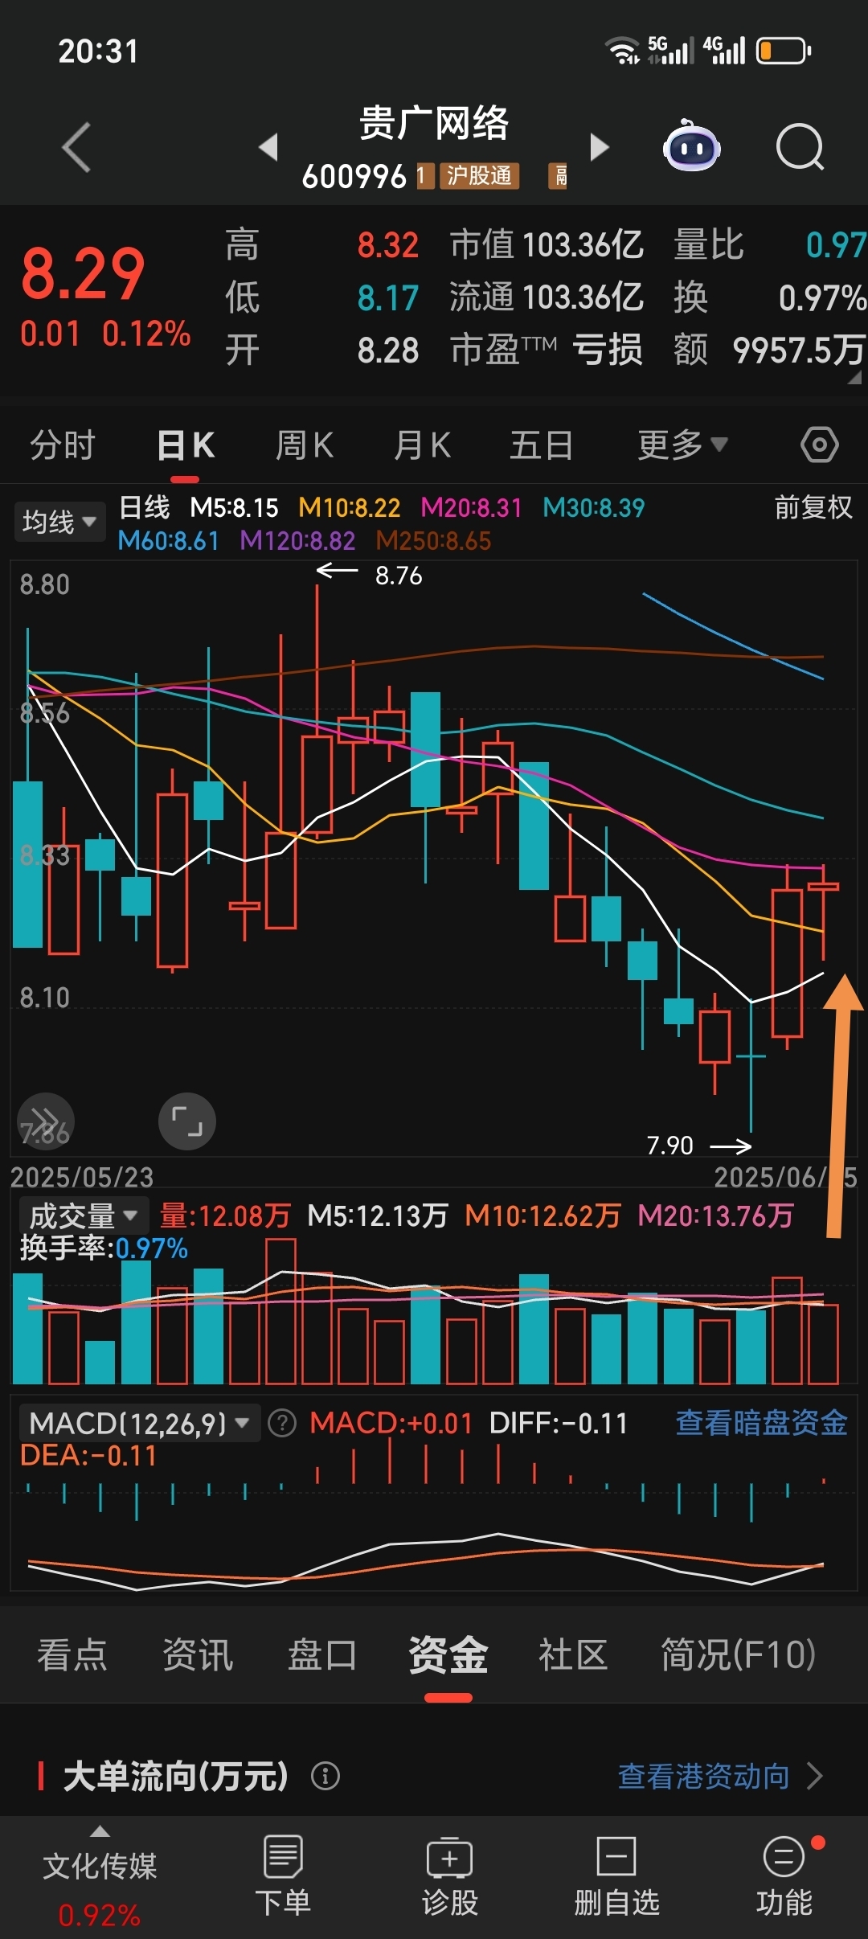The image size is (868, 1939).
Task: Tap the stock name 贵广网络
Action: click(x=434, y=123)
